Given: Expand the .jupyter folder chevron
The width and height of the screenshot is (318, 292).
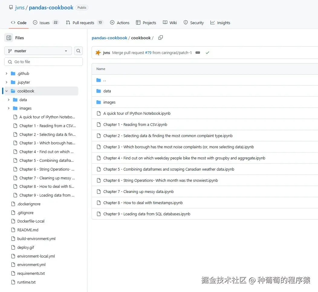Looking at the screenshot, I should [x=6, y=82].
